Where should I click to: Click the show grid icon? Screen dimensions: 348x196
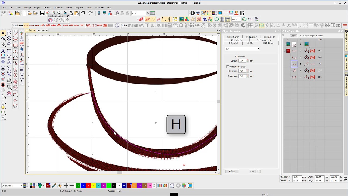coord(222,19)
